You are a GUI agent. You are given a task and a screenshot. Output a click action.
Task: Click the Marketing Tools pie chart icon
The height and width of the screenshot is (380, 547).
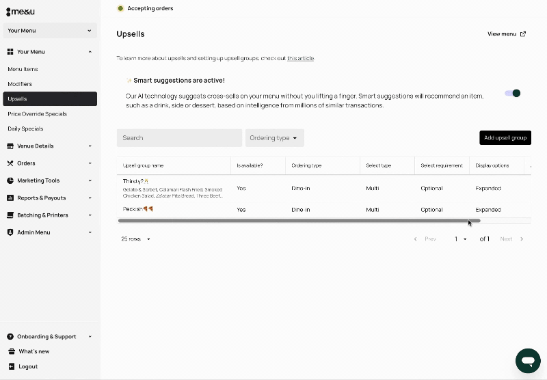pyautogui.click(x=10, y=180)
